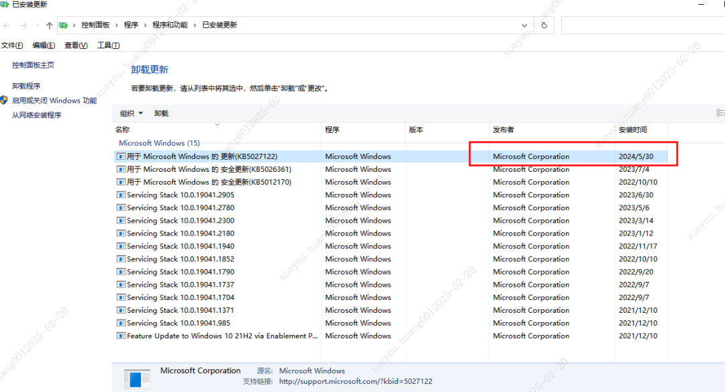725x392 pixels.
Task: Select security update KB5026361 row
Action: [x=391, y=169]
